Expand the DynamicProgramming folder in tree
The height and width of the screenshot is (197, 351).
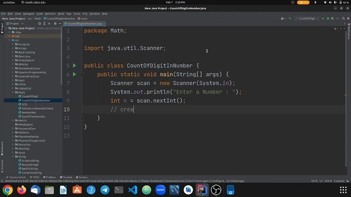point(13,72)
